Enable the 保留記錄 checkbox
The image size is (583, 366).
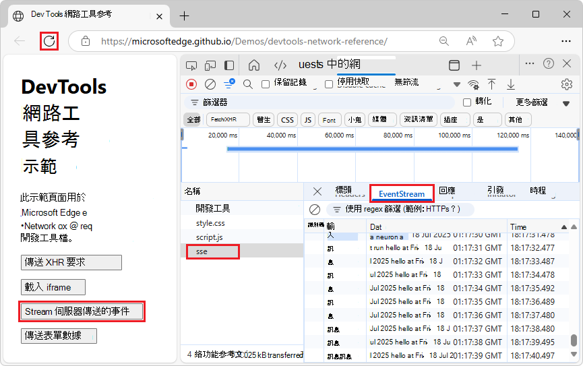pos(266,84)
